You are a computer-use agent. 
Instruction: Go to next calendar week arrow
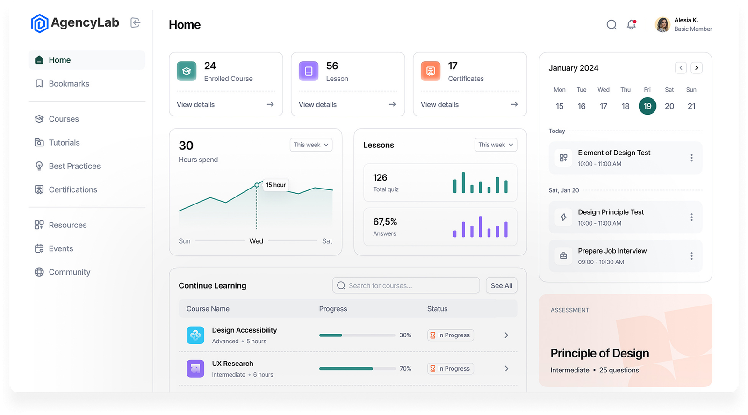tap(696, 68)
